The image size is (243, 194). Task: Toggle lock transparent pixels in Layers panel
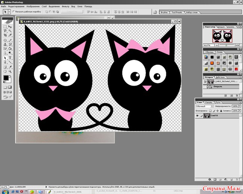(210, 111)
